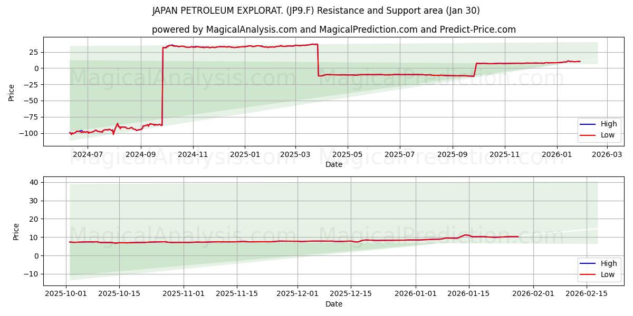This screenshot has height=316, width=633.
Task: Click the '−50' price tick in top chart
Action: tap(32, 101)
